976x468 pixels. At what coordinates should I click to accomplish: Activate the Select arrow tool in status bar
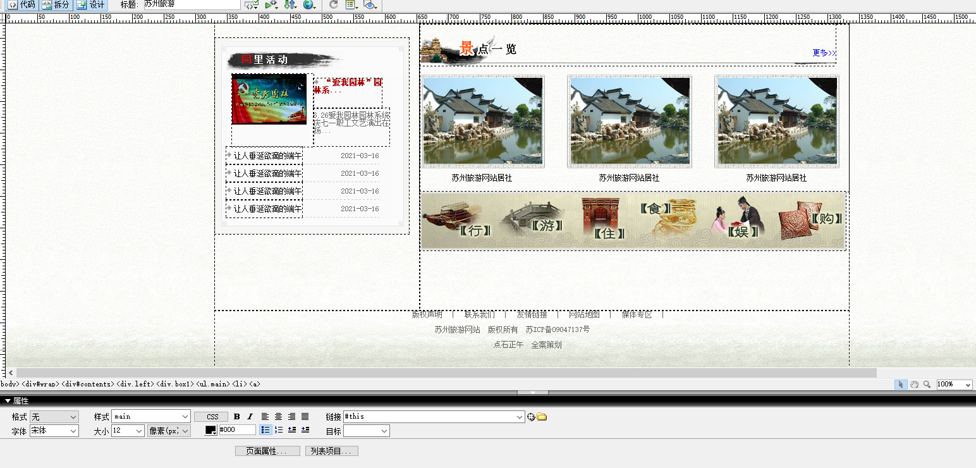(901, 385)
